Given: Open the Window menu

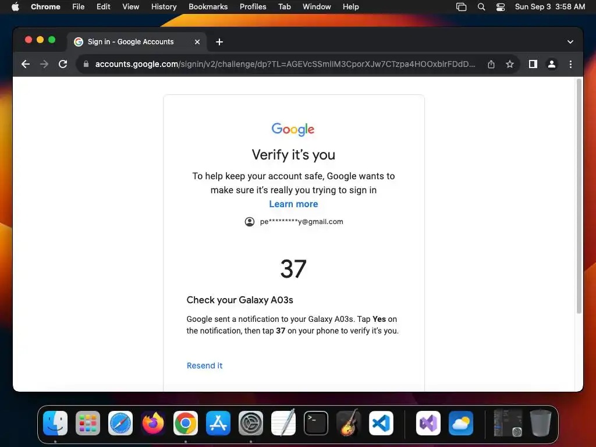Looking at the screenshot, I should pyautogui.click(x=317, y=7).
